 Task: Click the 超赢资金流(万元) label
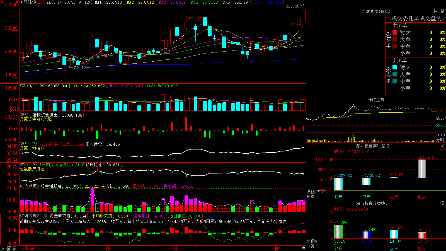tap(36, 119)
